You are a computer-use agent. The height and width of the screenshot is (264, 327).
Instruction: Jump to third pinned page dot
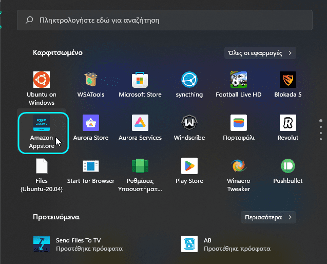click(321, 133)
